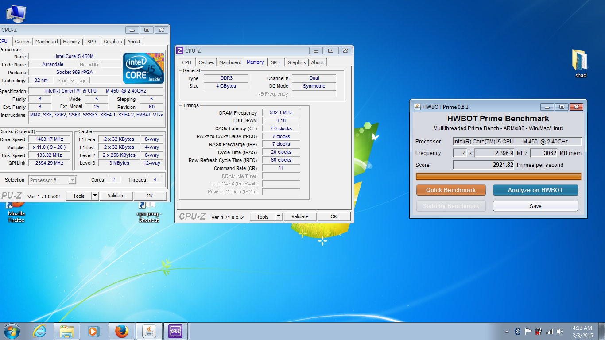The image size is (605, 340).
Task: Expand Tools dropdown arrow in Memory CPU-Z window
Action: (279, 216)
